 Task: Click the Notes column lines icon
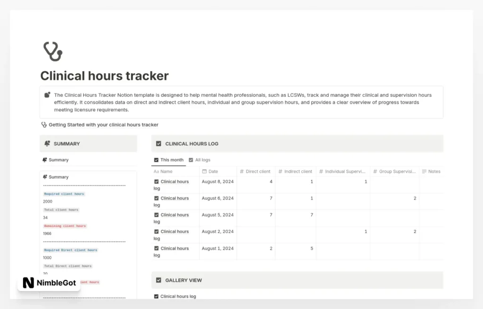(x=424, y=172)
